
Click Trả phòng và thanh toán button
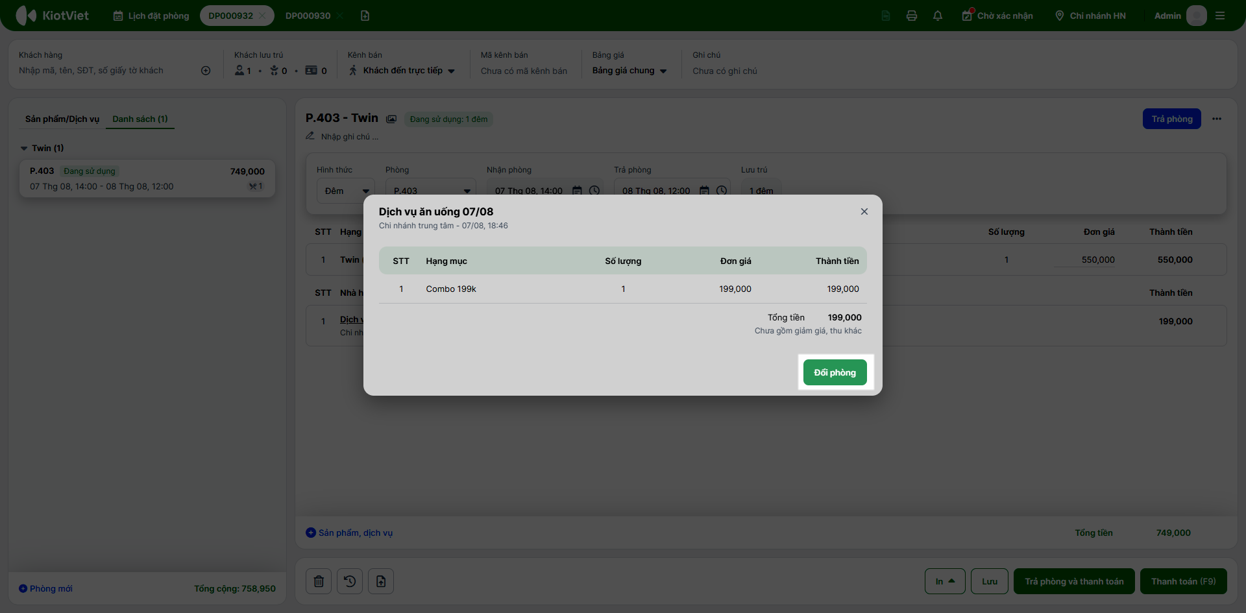[x=1074, y=581]
